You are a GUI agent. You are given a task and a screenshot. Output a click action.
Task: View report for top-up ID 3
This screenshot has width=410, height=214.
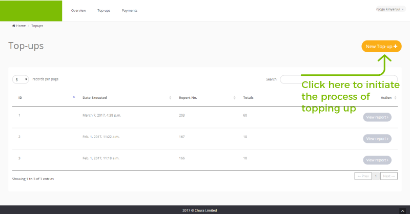tap(377, 160)
